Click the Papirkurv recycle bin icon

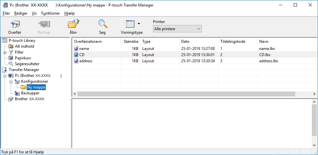click(11, 58)
